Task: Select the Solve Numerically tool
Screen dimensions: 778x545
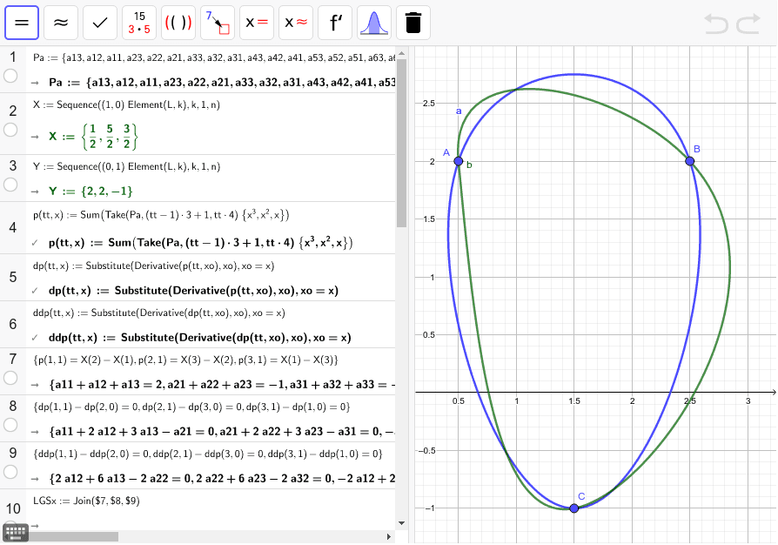Action: click(x=294, y=23)
